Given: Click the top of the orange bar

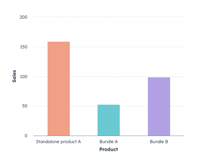Looking at the screenshot, I should 59,42.
